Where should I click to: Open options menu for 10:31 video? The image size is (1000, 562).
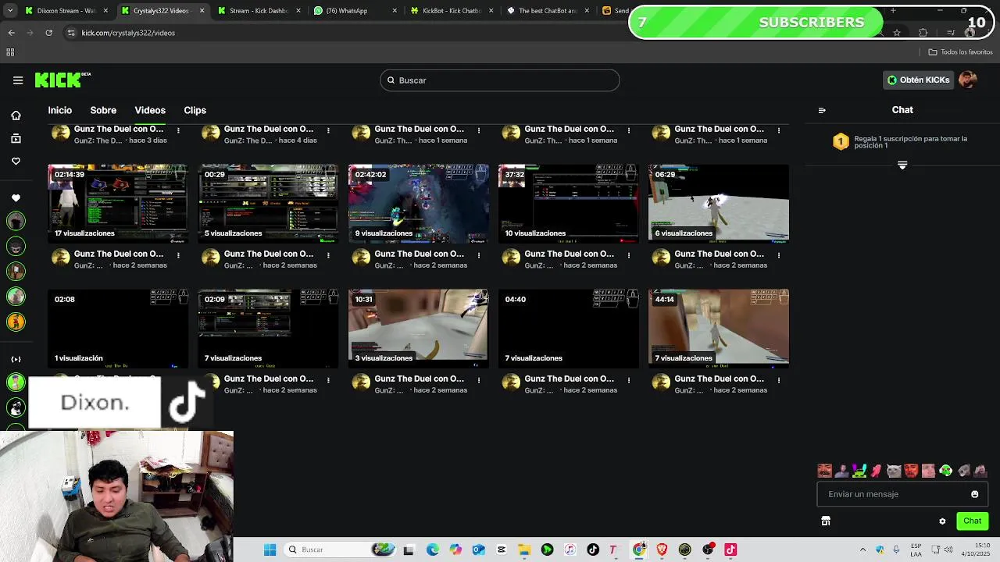pos(478,379)
